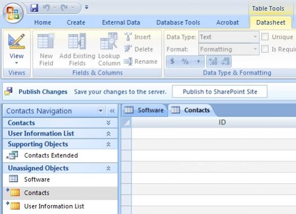Delete the selected column

139,49
